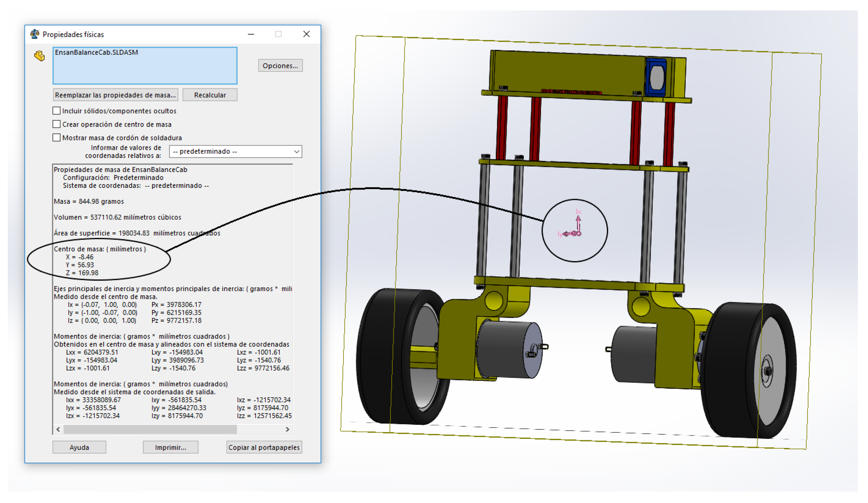
Task: Click the Iyy = 28464270.33 value
Action: [179, 408]
